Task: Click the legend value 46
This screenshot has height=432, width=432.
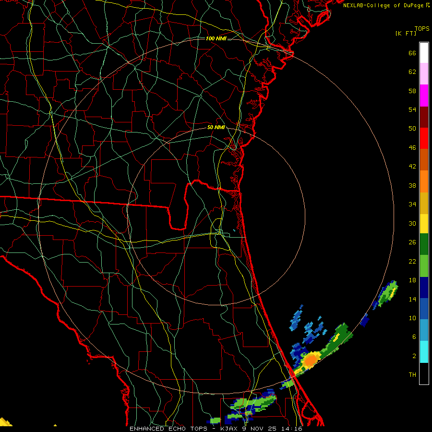Action: [412, 148]
